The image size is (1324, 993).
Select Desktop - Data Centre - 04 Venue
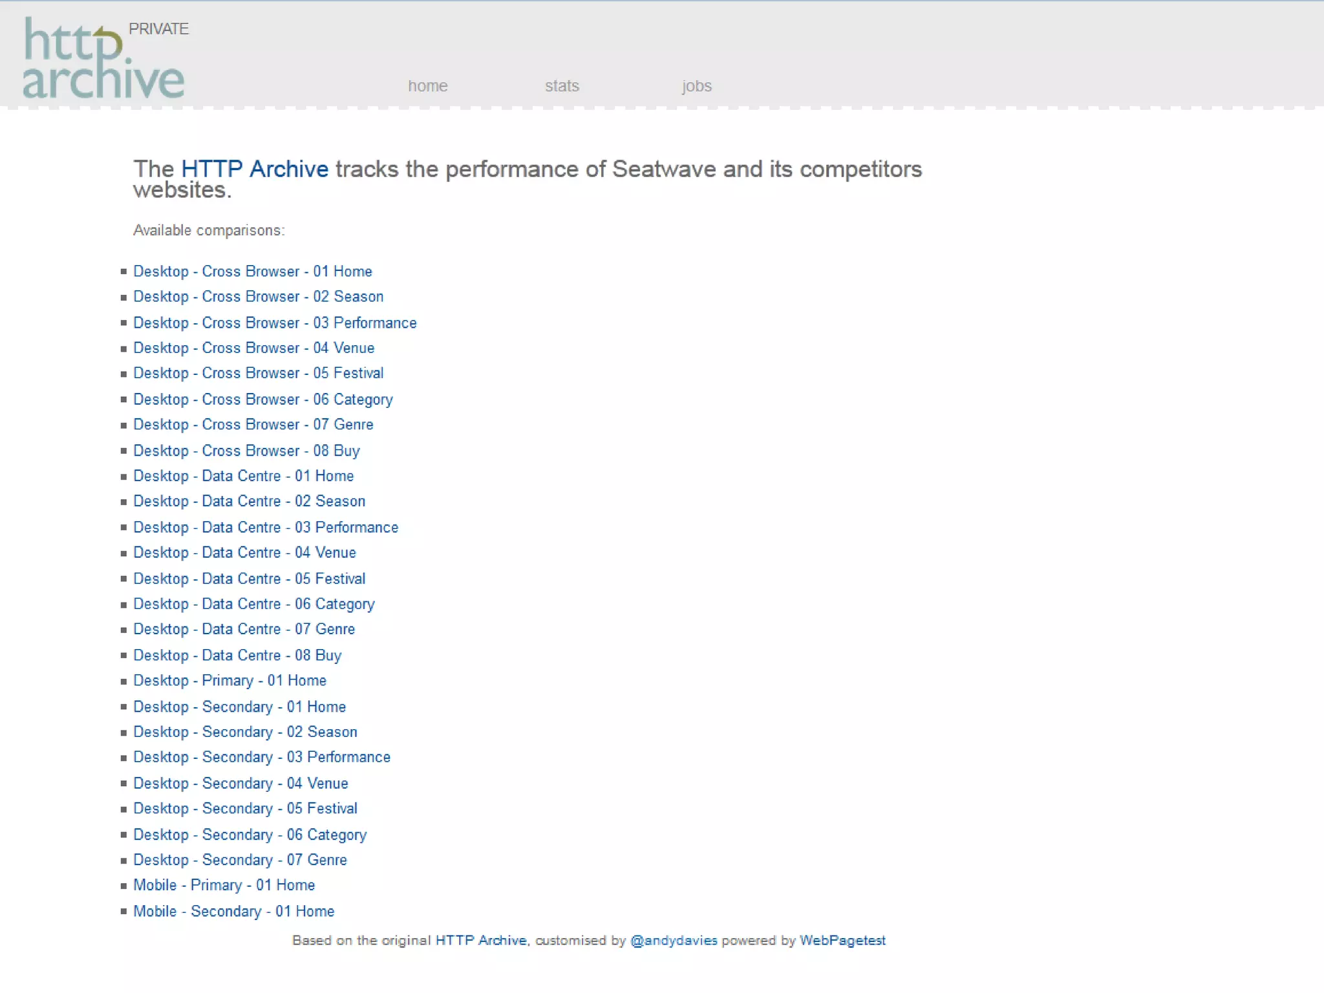[x=244, y=553]
